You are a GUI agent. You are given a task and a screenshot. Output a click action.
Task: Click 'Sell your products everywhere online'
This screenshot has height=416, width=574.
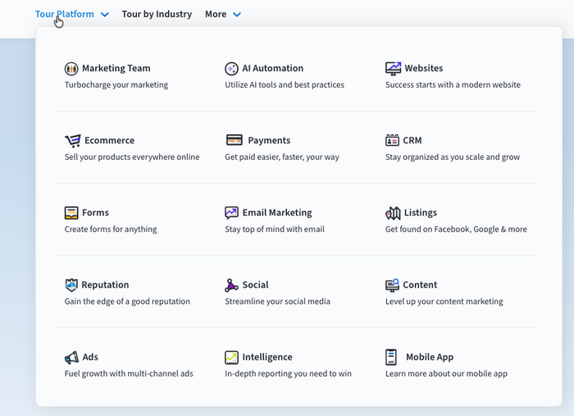coord(132,157)
